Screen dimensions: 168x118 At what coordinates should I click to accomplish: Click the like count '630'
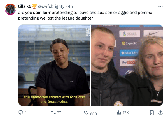click(x=93, y=114)
